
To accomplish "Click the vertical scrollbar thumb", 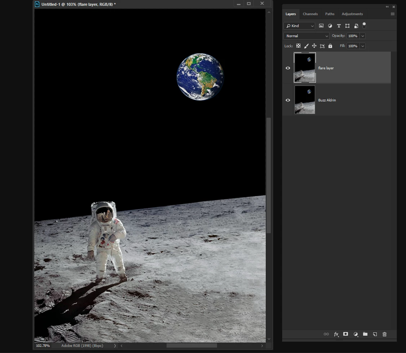I will (x=269, y=175).
